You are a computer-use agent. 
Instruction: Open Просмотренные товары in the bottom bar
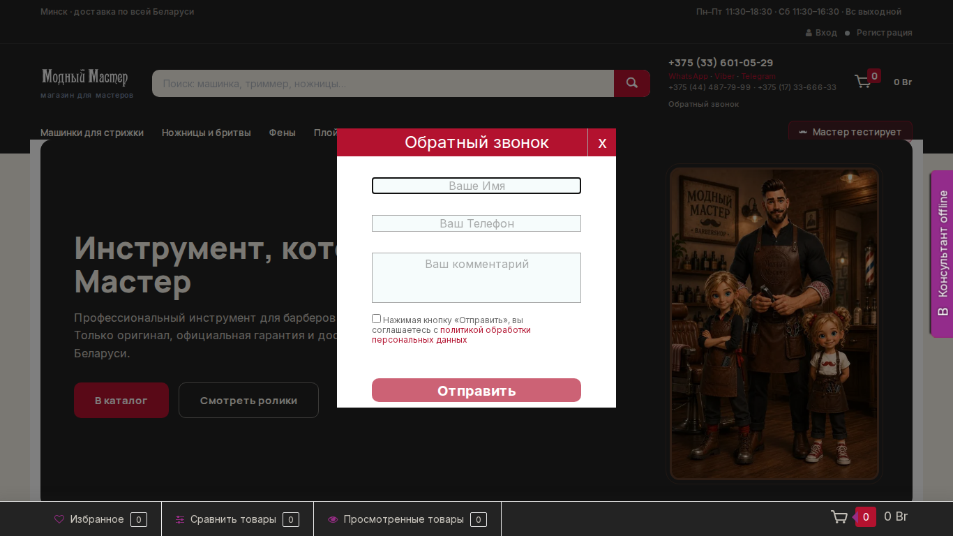403,519
